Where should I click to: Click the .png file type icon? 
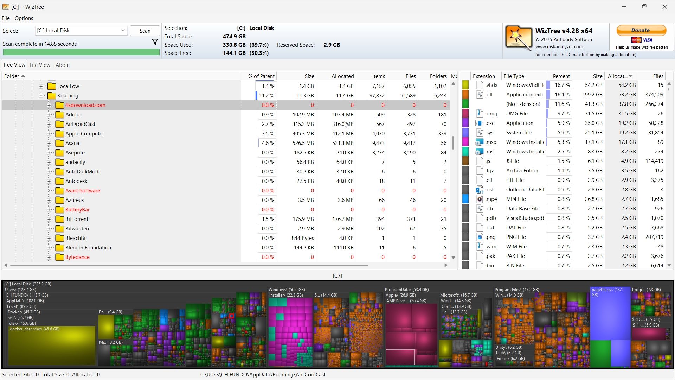[x=480, y=237]
